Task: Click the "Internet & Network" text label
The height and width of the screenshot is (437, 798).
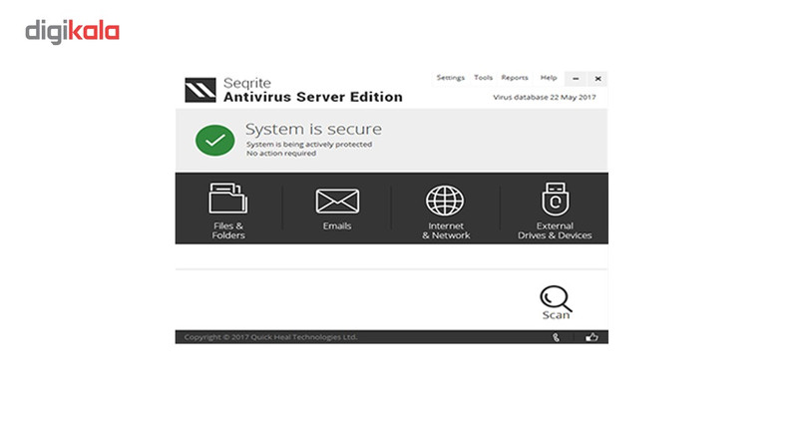Action: [446, 230]
